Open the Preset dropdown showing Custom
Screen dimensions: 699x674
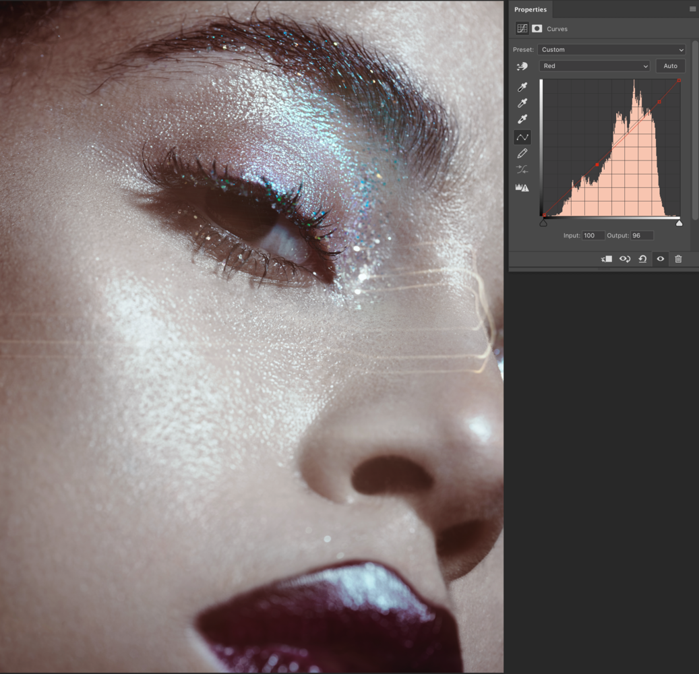click(x=611, y=49)
